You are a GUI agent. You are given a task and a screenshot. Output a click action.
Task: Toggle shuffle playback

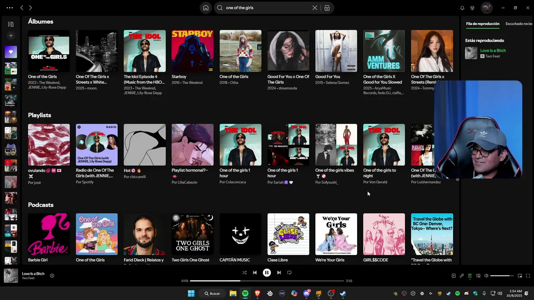point(244,272)
